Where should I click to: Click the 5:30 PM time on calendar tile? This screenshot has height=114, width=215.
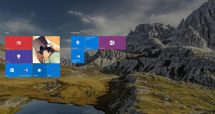tap(88, 40)
